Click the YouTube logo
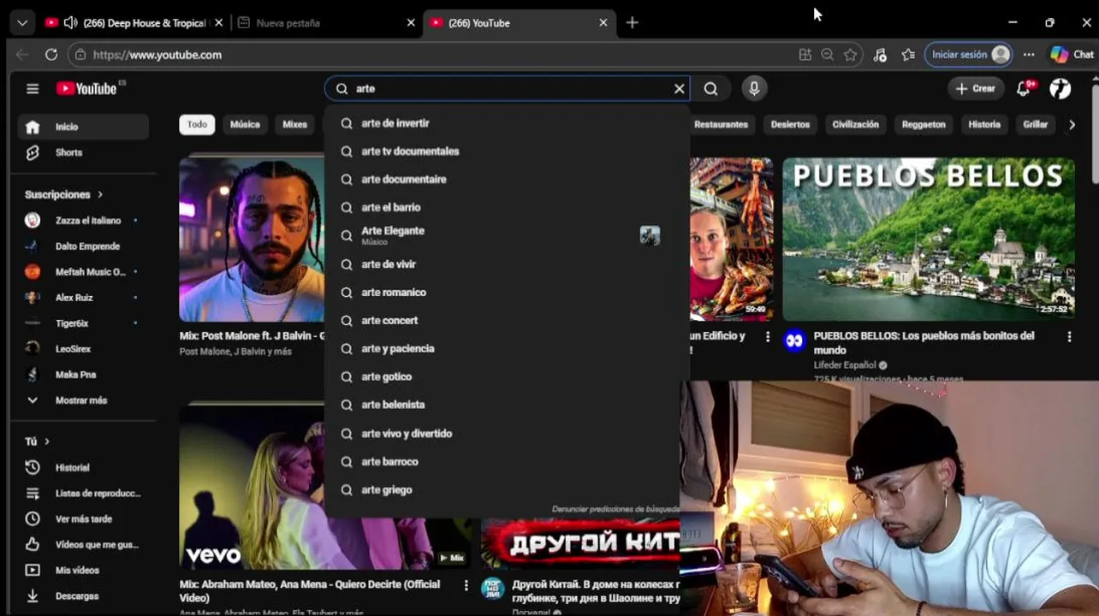The image size is (1099, 616). 86,88
